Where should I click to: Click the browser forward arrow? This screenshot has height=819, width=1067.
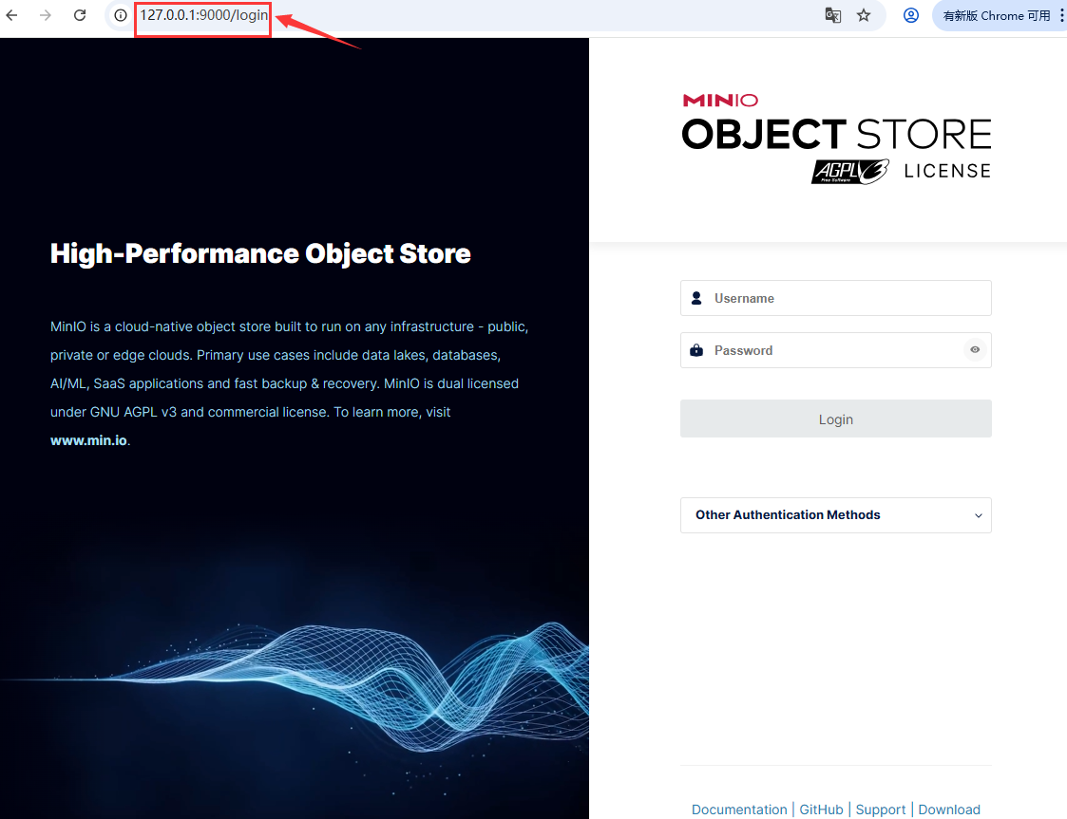point(46,15)
